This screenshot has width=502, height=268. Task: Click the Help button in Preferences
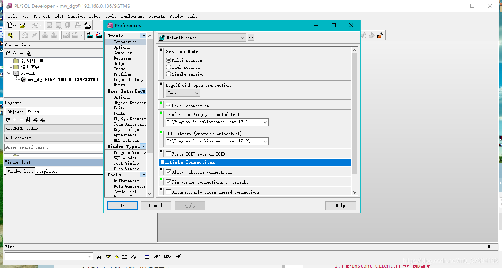[x=340, y=205]
